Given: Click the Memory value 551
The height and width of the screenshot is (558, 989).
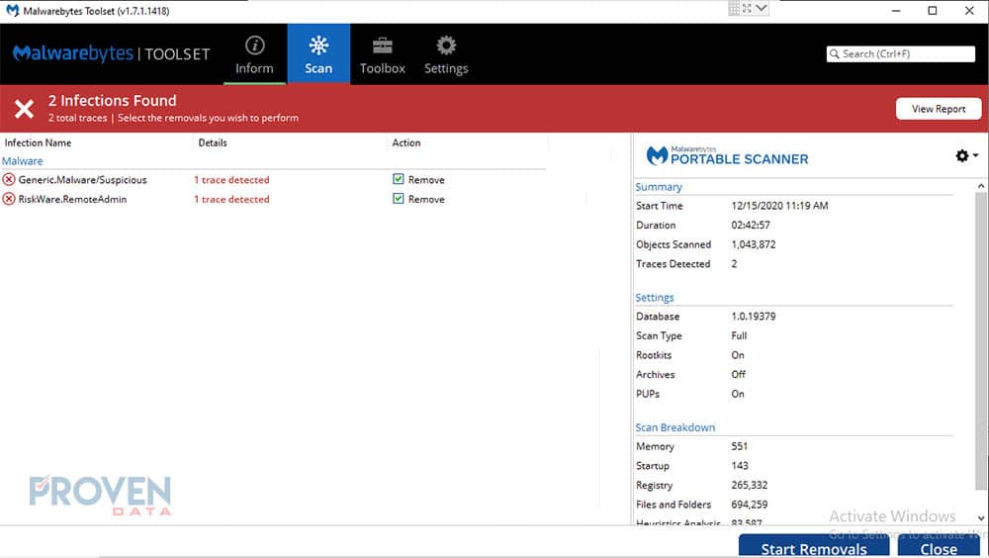Looking at the screenshot, I should (740, 446).
